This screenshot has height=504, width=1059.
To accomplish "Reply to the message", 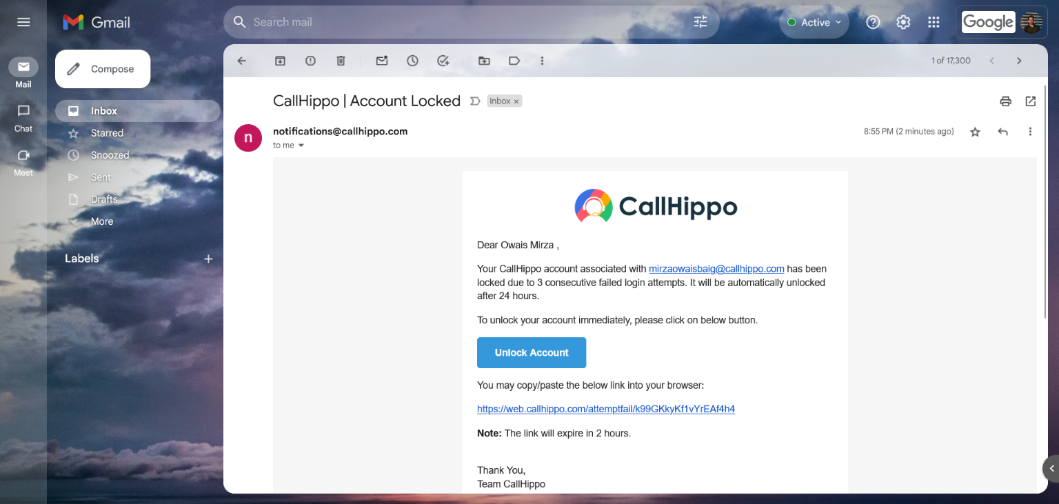I will click(x=1003, y=132).
